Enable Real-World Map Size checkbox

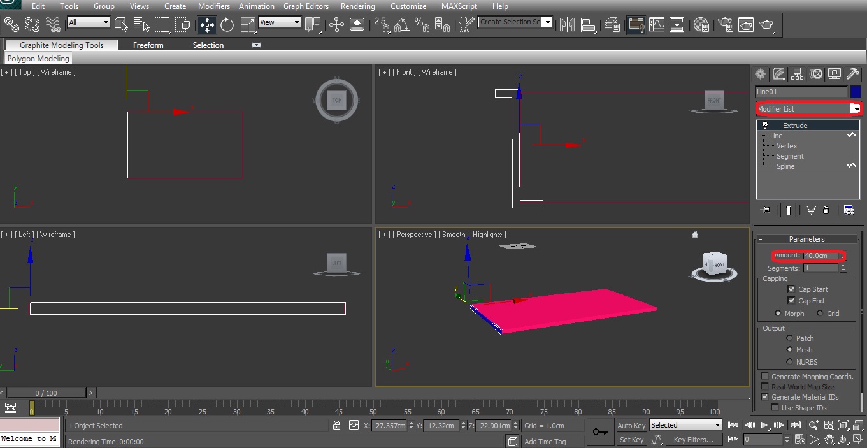point(764,387)
